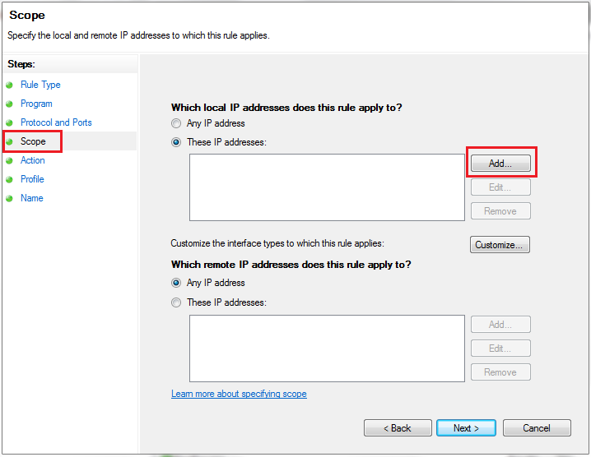Click green bullet beside Protocol and Ports
The height and width of the screenshot is (457, 591).
tap(9, 122)
